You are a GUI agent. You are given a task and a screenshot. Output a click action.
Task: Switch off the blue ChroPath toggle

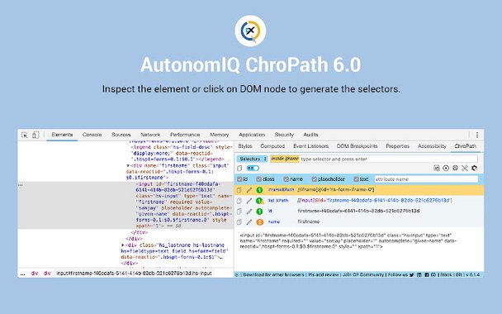coord(253,169)
